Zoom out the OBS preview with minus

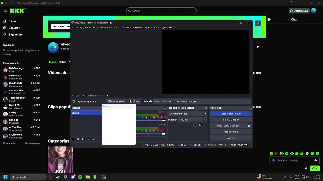[72, 96]
